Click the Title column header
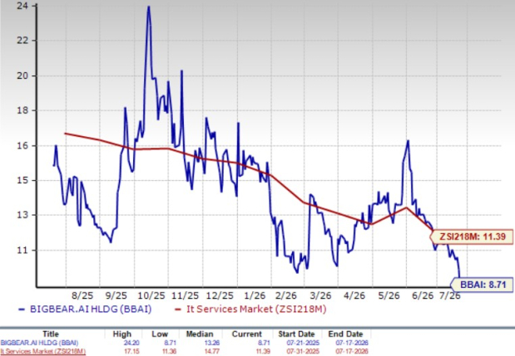 [51, 334]
